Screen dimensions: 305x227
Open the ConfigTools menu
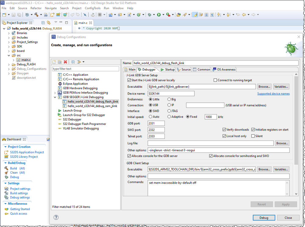pos(93,8)
